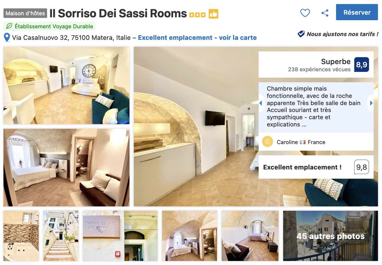Open the outdoor staircase photo thumbnail

tap(61, 236)
